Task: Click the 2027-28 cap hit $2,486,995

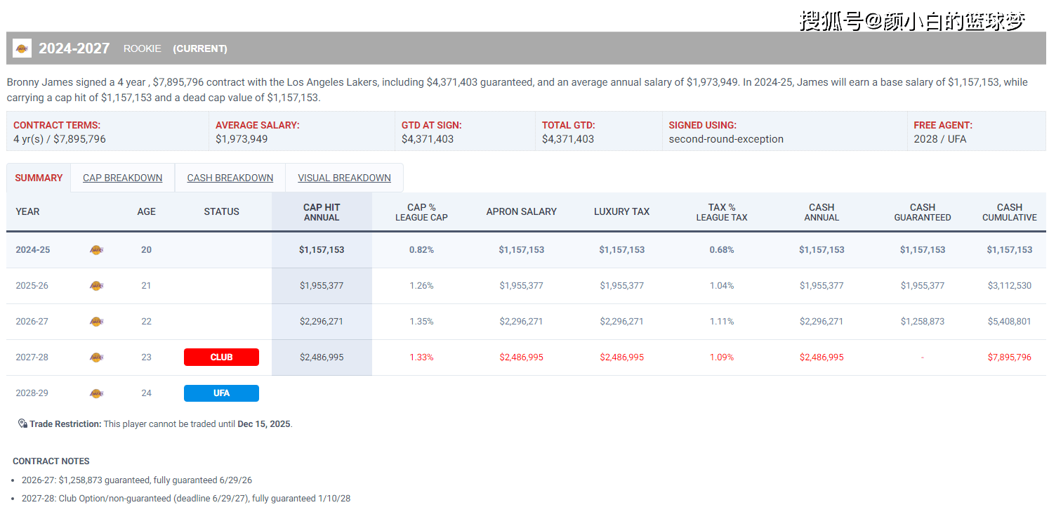Action: (x=322, y=357)
